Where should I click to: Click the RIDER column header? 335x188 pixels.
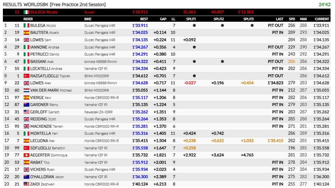tap(28, 19)
